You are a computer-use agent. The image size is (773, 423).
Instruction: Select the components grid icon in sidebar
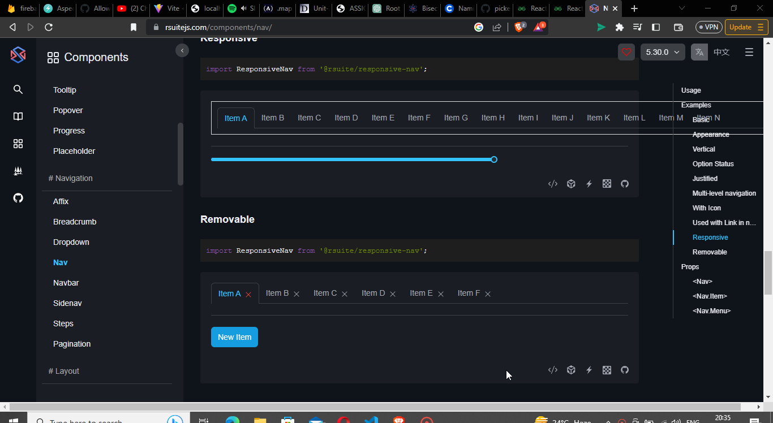point(18,144)
